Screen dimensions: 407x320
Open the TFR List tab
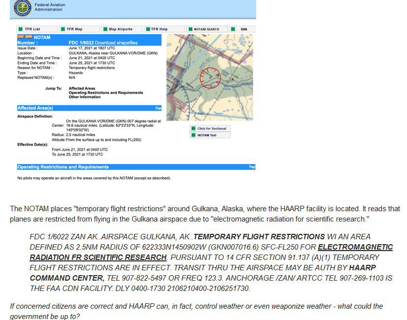pyautogui.click(x=37, y=29)
